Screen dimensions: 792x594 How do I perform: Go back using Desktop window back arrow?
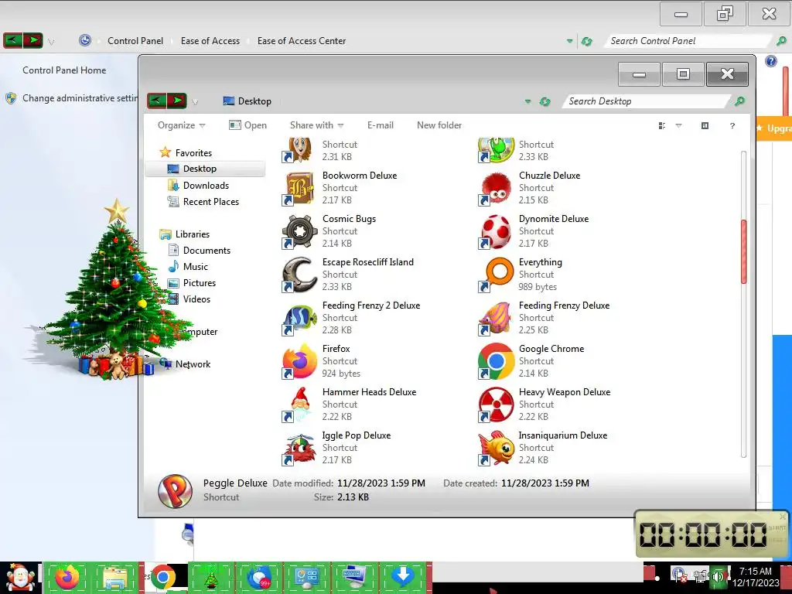click(156, 101)
